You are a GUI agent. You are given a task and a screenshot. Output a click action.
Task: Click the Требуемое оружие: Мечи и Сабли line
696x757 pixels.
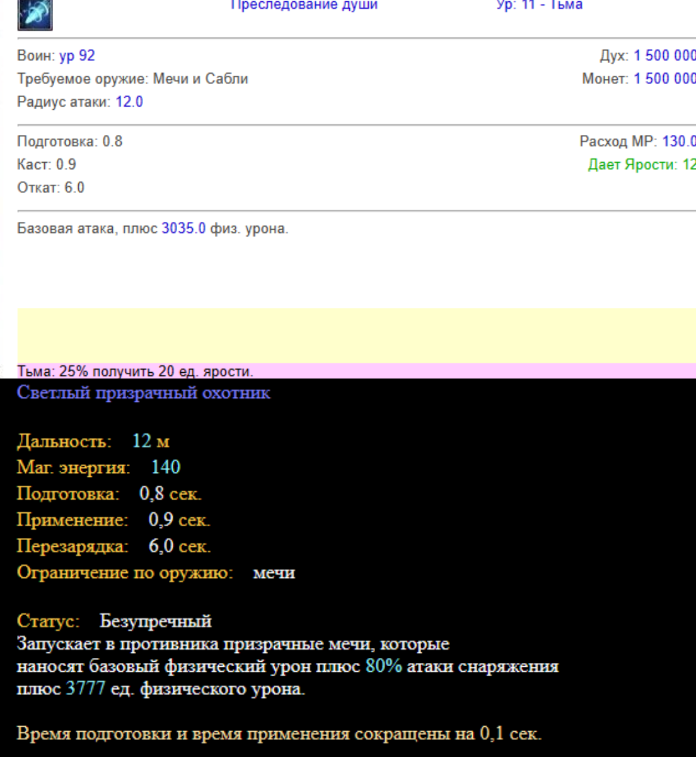132,79
